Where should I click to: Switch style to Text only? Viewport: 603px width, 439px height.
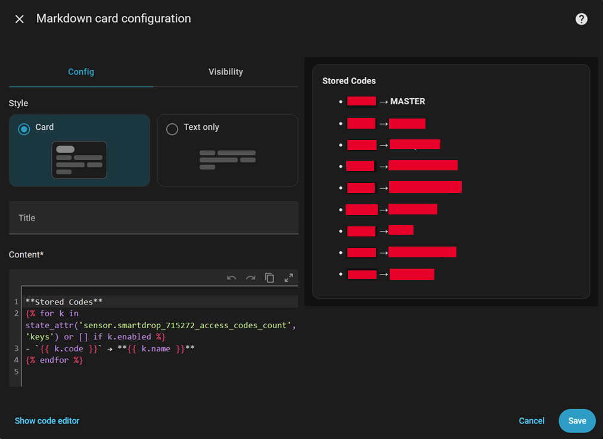pos(172,127)
